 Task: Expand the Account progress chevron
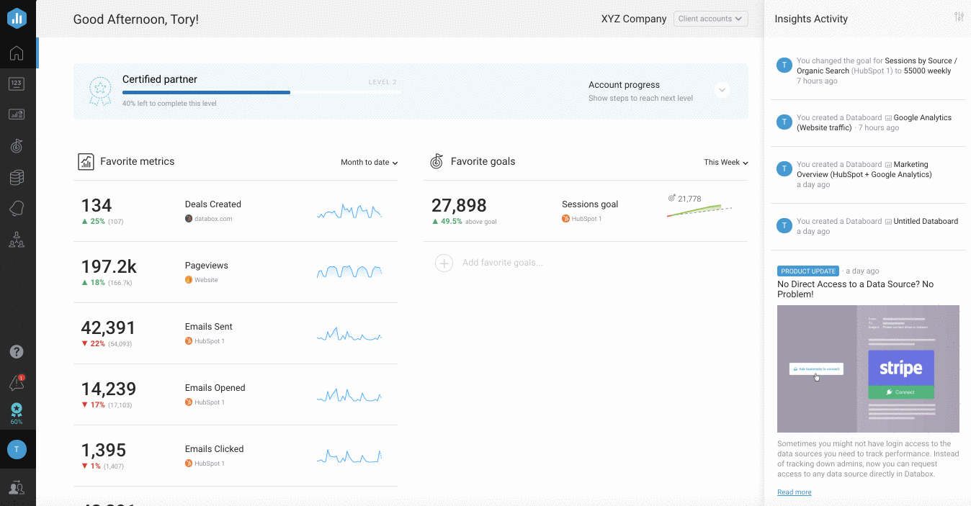click(x=722, y=90)
